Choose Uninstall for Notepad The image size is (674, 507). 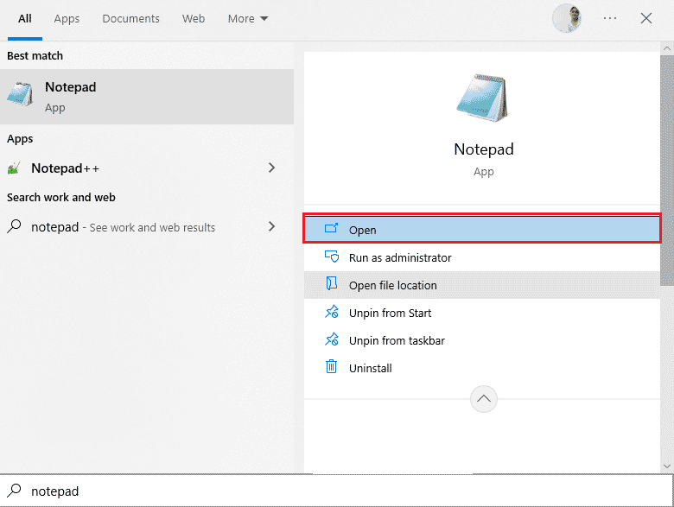click(482, 368)
